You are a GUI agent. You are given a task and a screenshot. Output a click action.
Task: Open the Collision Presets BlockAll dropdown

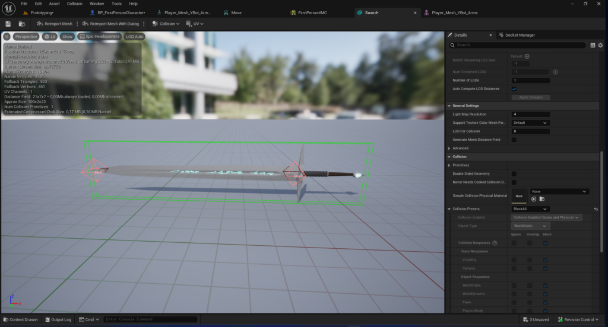530,209
